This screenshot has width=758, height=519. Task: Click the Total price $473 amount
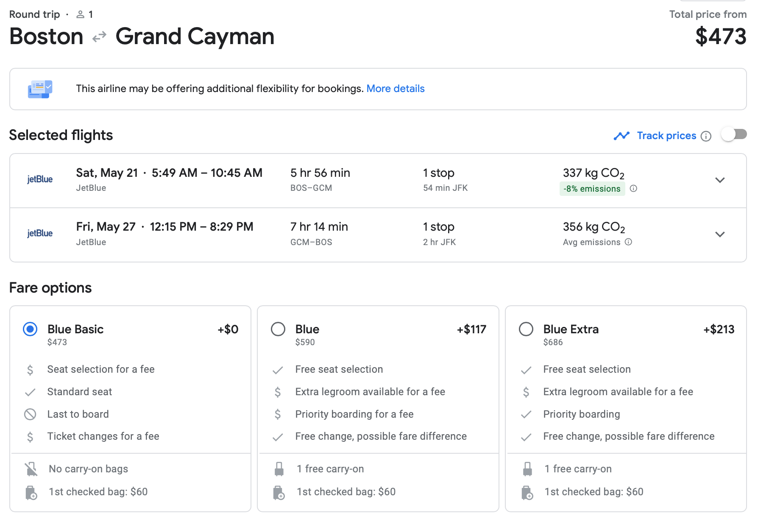(x=720, y=36)
